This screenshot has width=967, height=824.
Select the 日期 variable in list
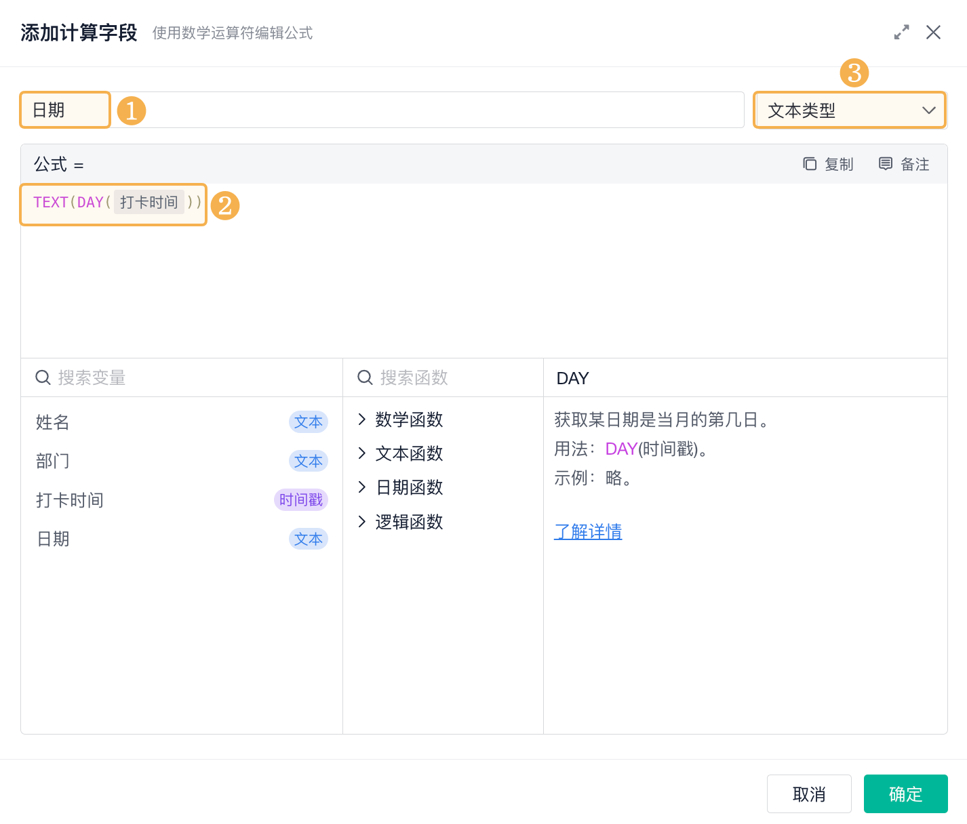[182, 539]
